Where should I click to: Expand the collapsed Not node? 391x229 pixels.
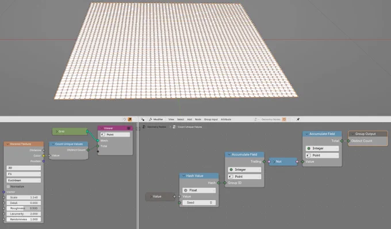click(274, 162)
